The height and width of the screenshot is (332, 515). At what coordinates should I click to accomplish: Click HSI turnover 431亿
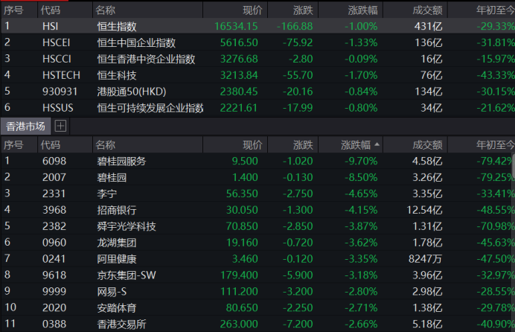point(428,26)
